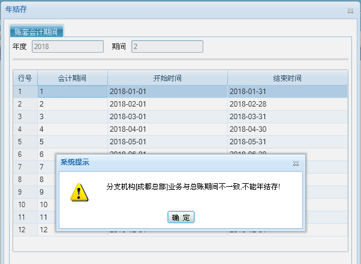Close the 系统提示 dialog with its X

point(296,163)
